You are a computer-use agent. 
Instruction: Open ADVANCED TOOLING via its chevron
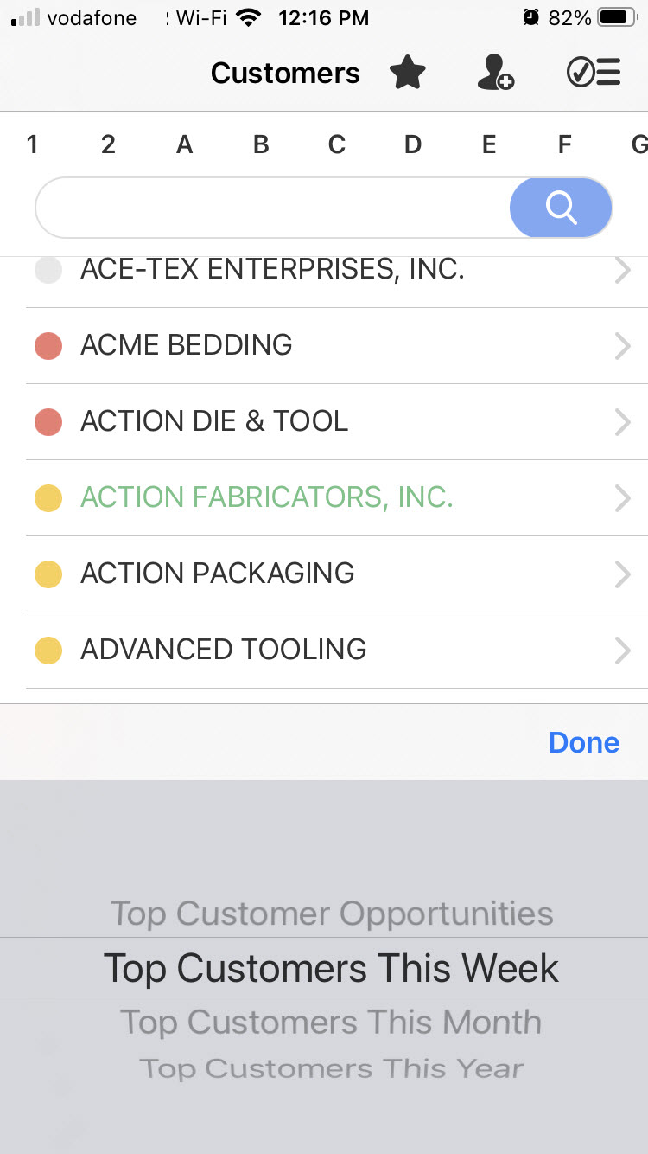(x=623, y=651)
